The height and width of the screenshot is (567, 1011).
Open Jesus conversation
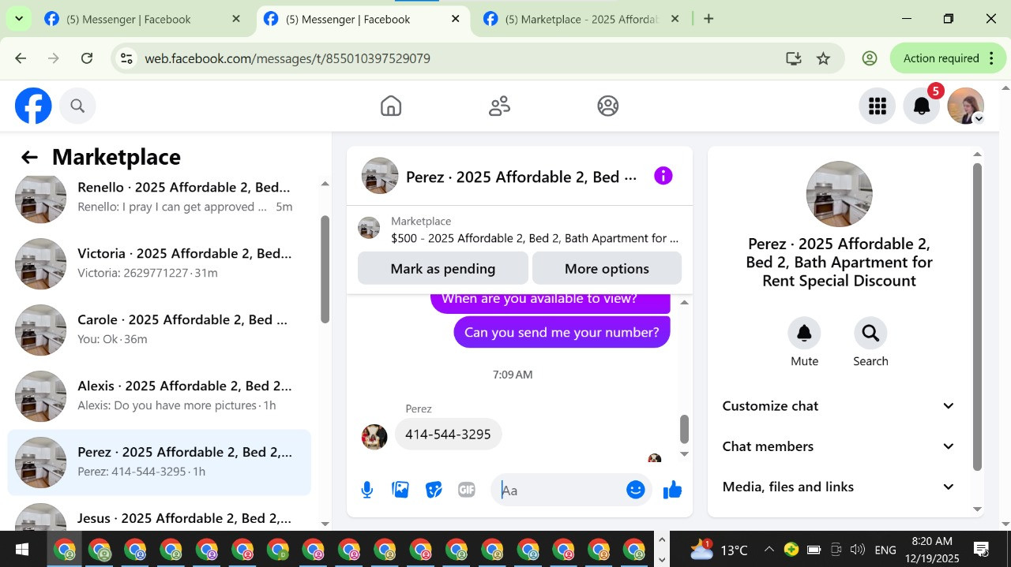pyautogui.click(x=160, y=517)
